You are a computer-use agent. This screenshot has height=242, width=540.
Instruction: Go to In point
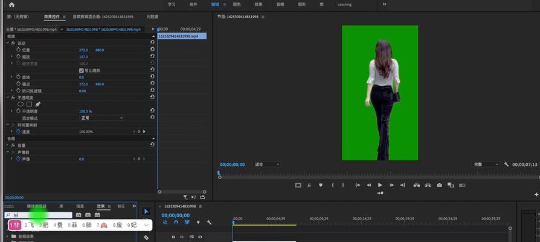click(x=358, y=185)
